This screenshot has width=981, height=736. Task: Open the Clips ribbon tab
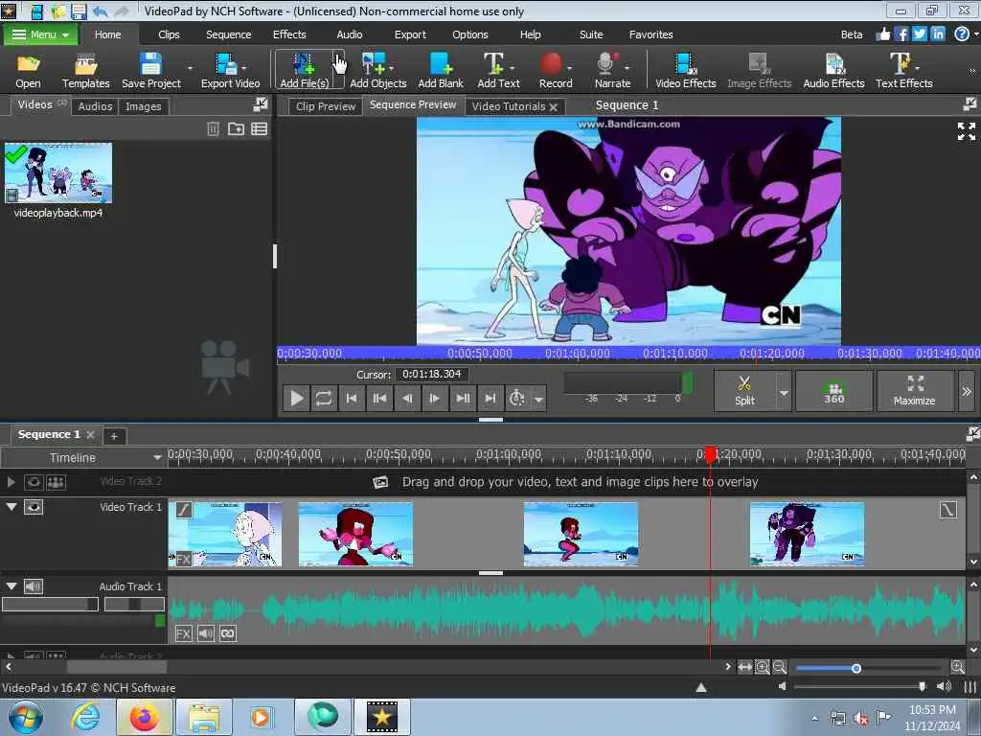[x=169, y=34]
